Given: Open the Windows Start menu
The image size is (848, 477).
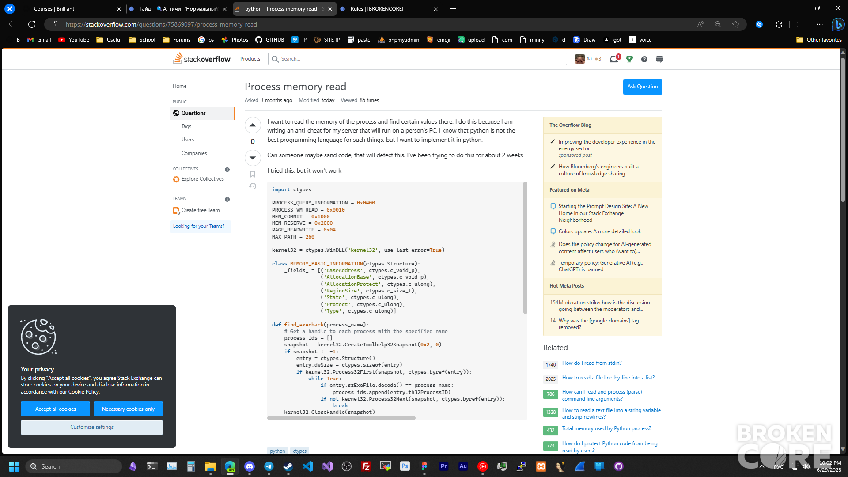Looking at the screenshot, I should (14, 466).
